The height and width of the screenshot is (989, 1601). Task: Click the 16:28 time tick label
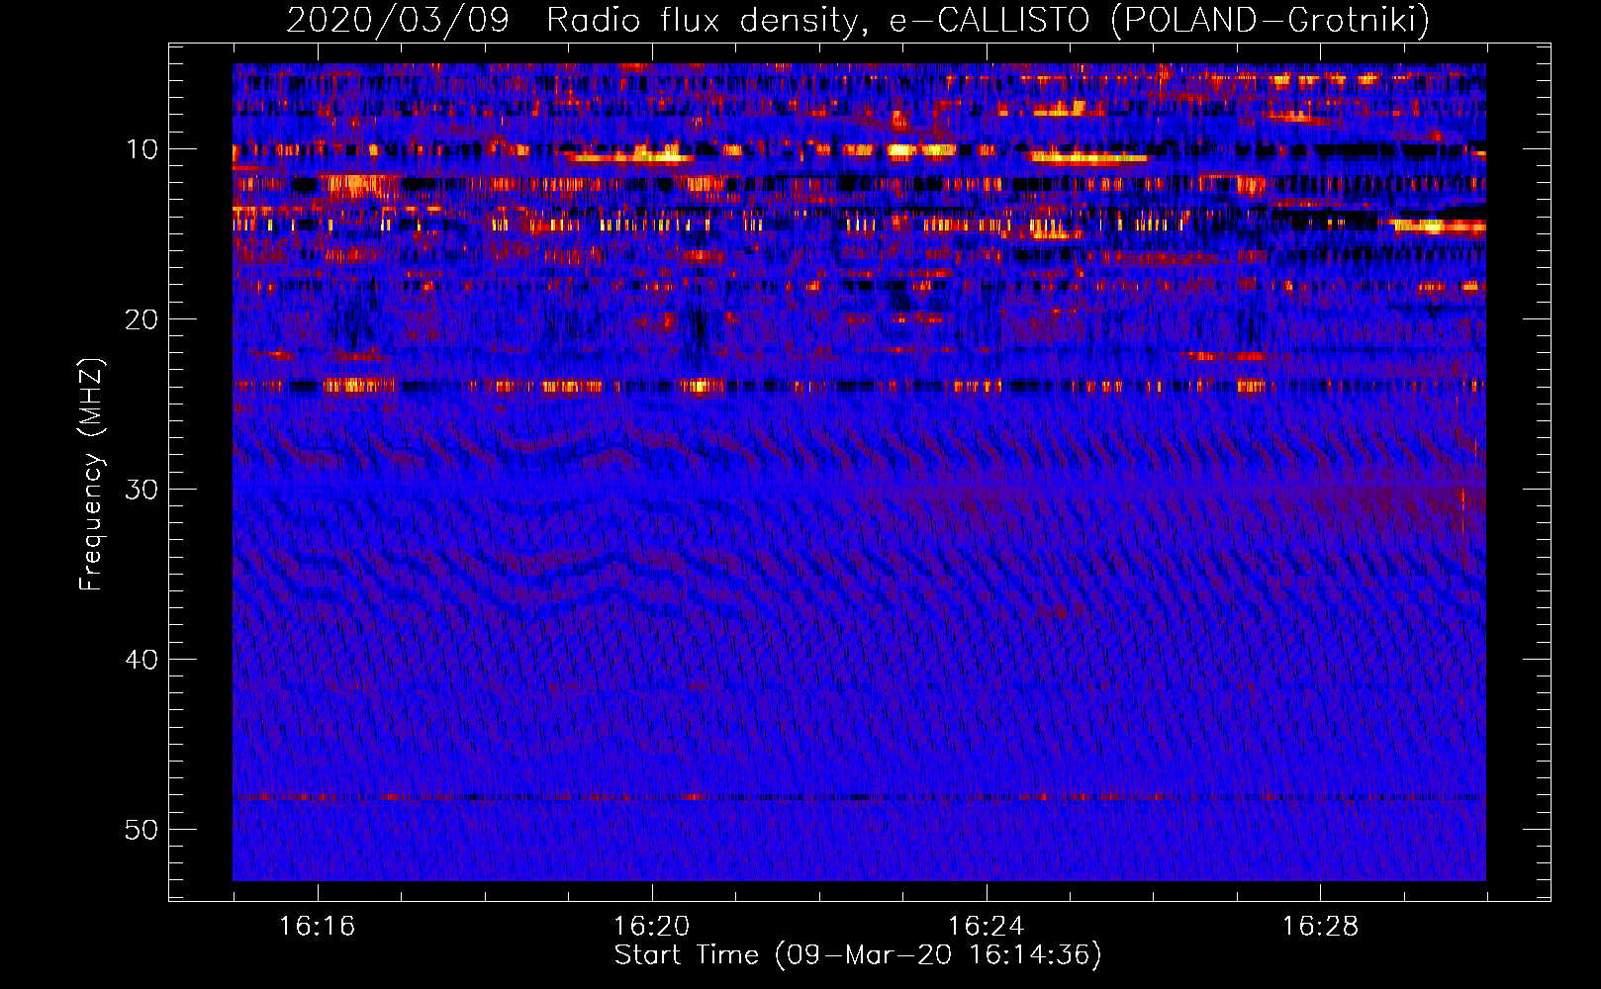tap(1320, 927)
